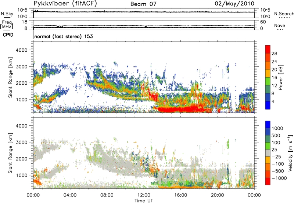The width and height of the screenshot is (294, 203).
Task: Pick the light green power colorbar segment
Action: (x=268, y=81)
